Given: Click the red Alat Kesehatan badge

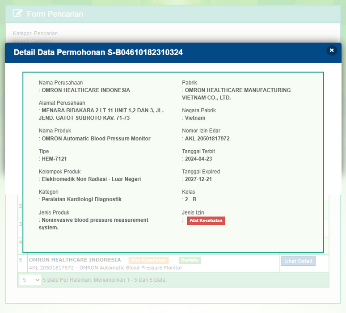Looking at the screenshot, I should 206,220.
